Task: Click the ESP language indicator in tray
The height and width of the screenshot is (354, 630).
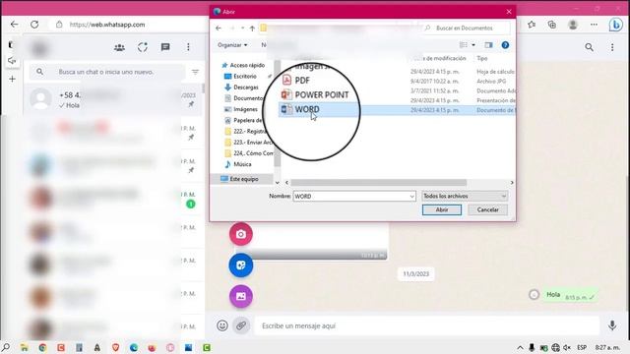Action: pos(582,347)
